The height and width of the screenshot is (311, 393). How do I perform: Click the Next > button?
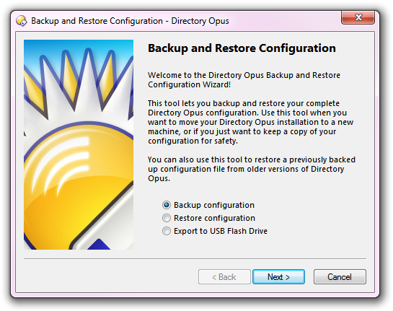click(x=278, y=277)
